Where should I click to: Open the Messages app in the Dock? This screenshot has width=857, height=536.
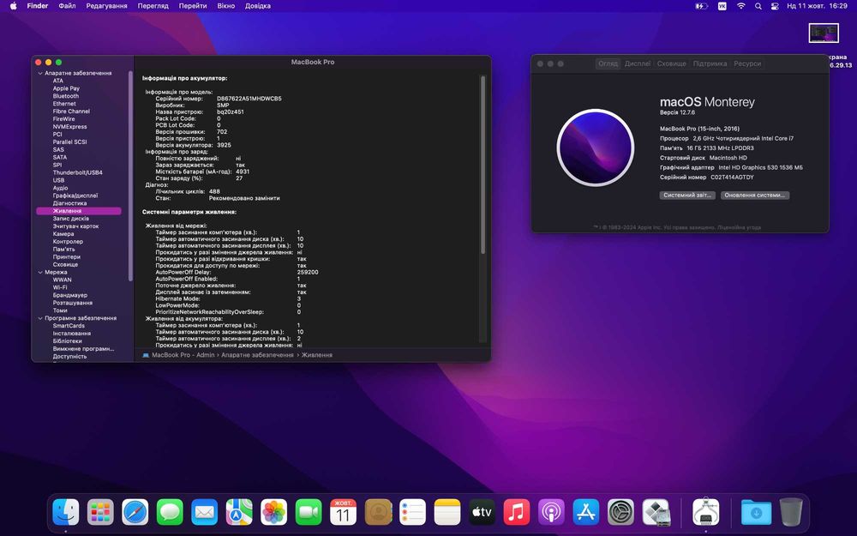point(170,513)
